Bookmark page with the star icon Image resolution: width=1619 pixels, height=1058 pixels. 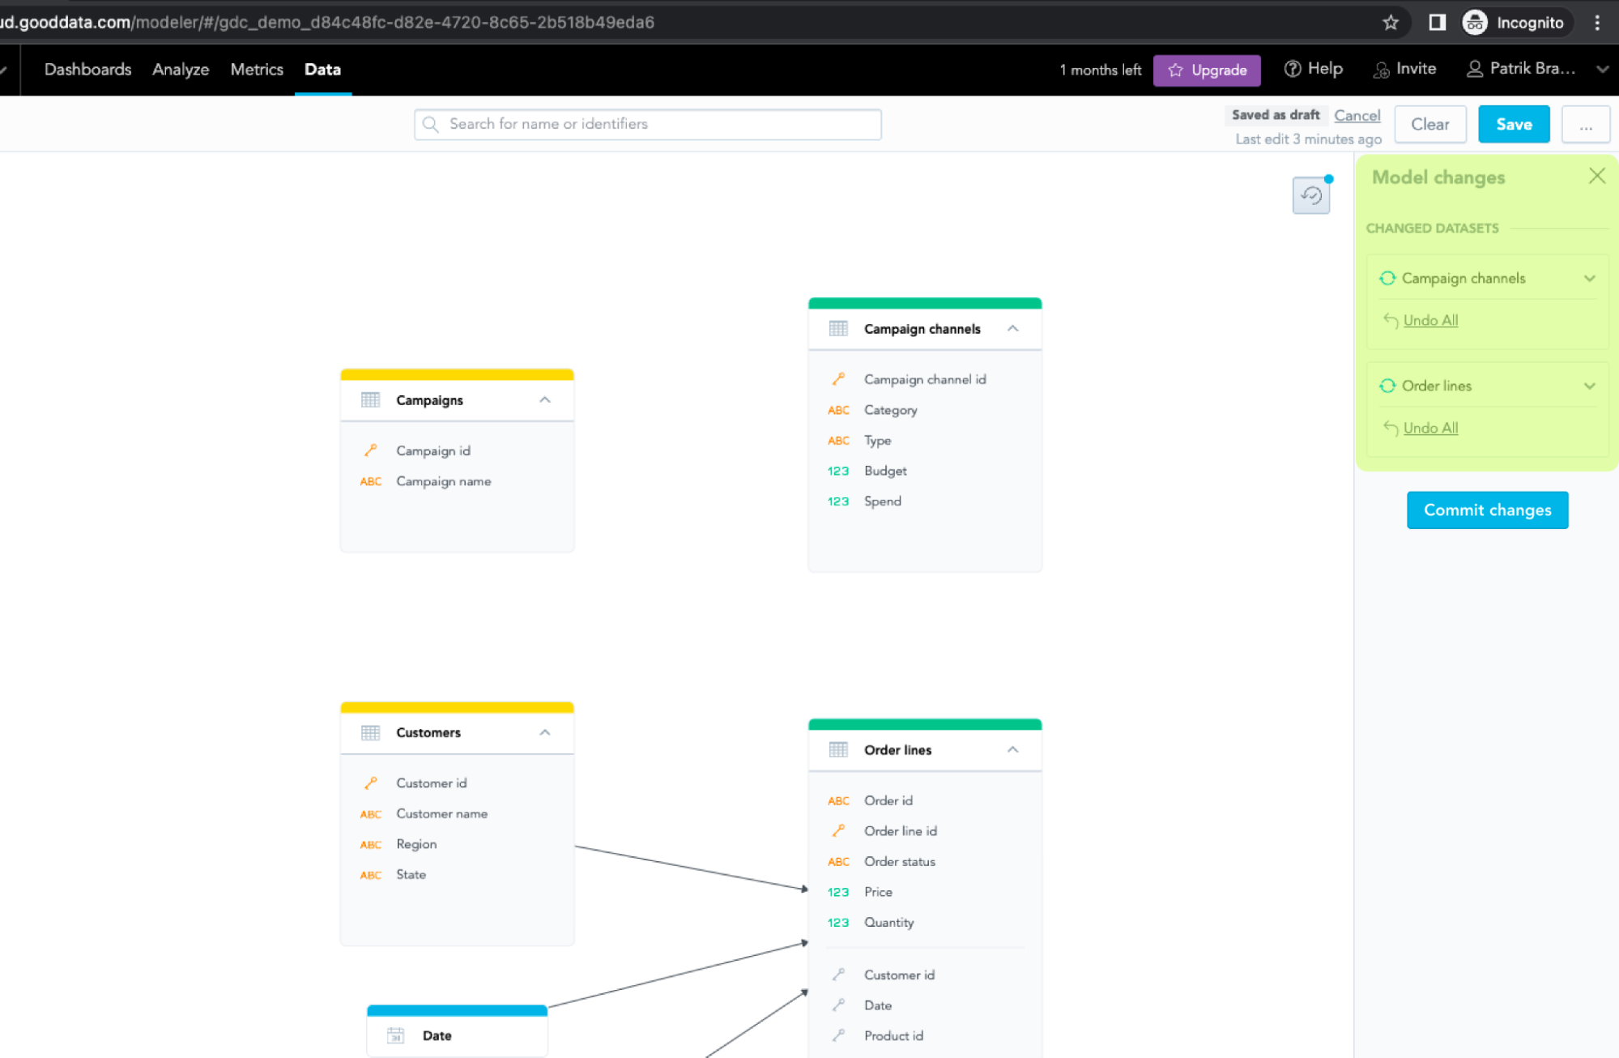tap(1390, 23)
